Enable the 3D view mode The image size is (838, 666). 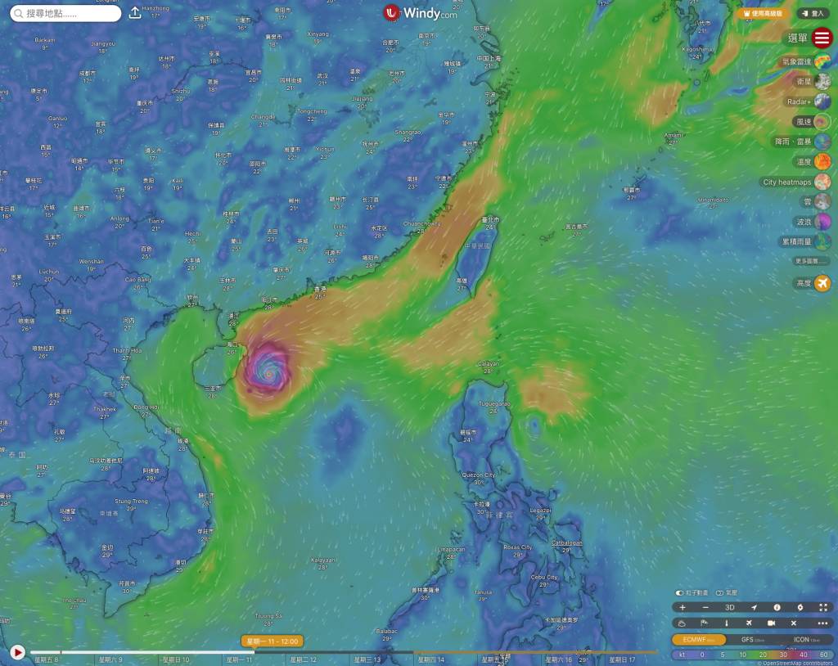pos(729,608)
